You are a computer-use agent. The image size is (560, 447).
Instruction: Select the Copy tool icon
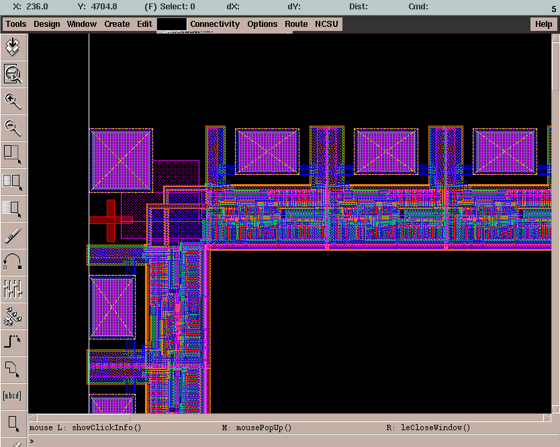(13, 181)
